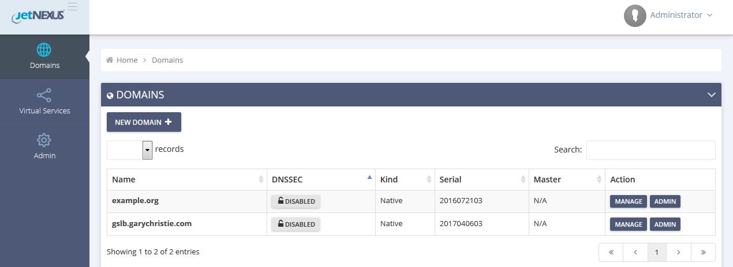
Task: Go to previous page of results
Action: pos(635,252)
